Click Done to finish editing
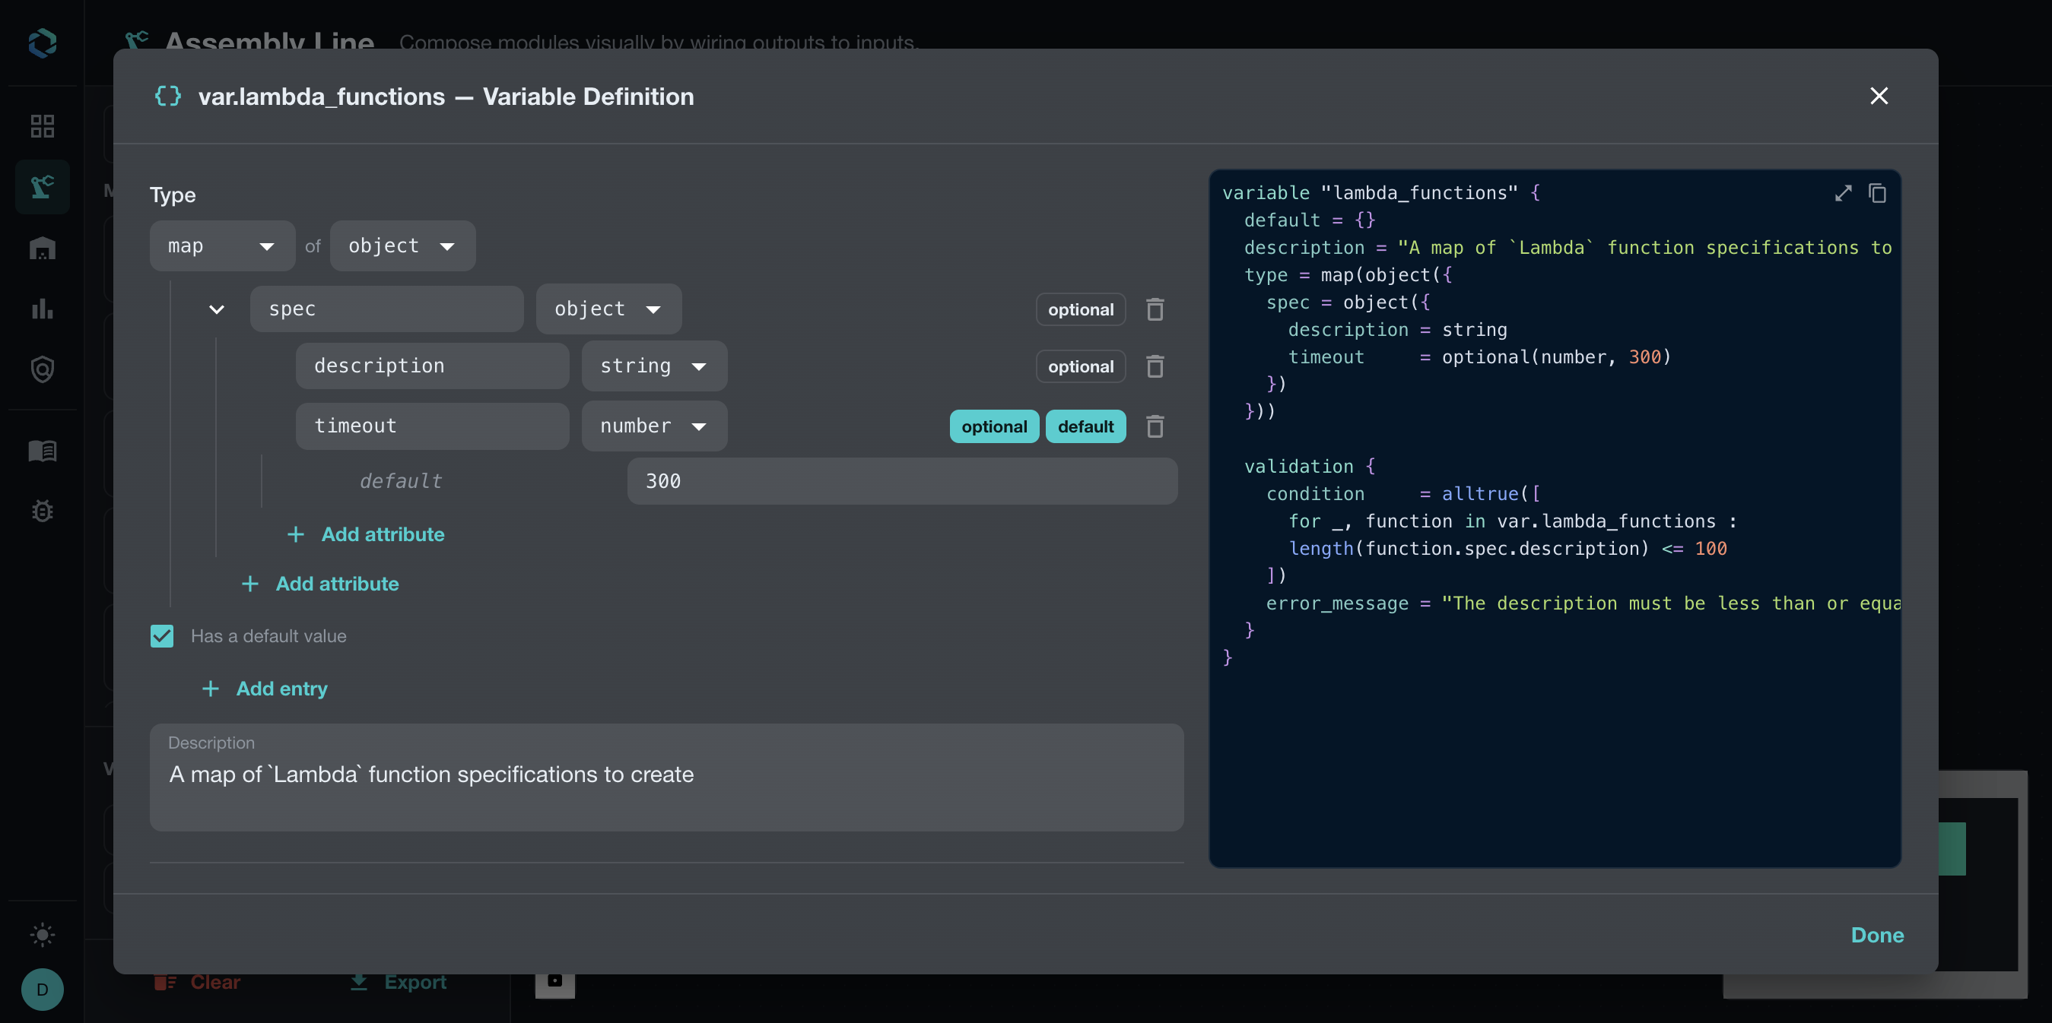The height and width of the screenshot is (1023, 2052). 1878,936
